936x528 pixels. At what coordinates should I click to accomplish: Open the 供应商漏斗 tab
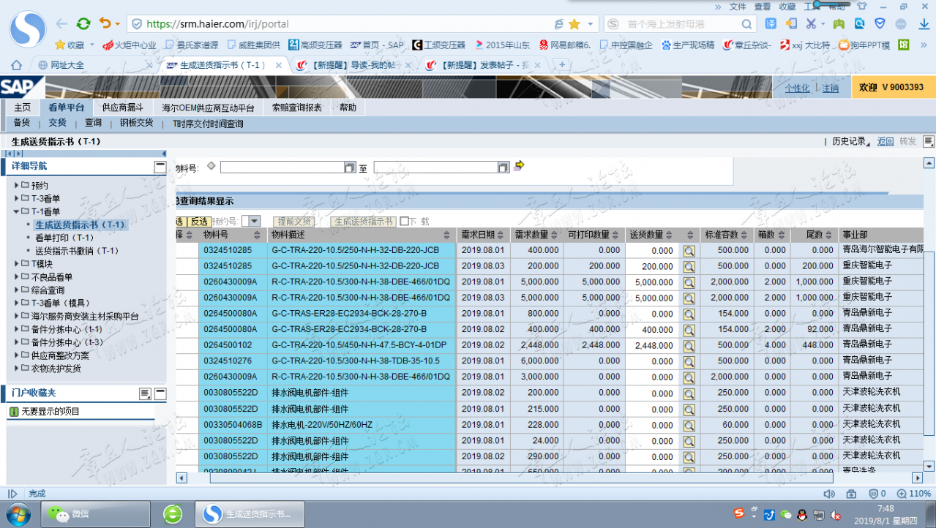[x=122, y=108]
